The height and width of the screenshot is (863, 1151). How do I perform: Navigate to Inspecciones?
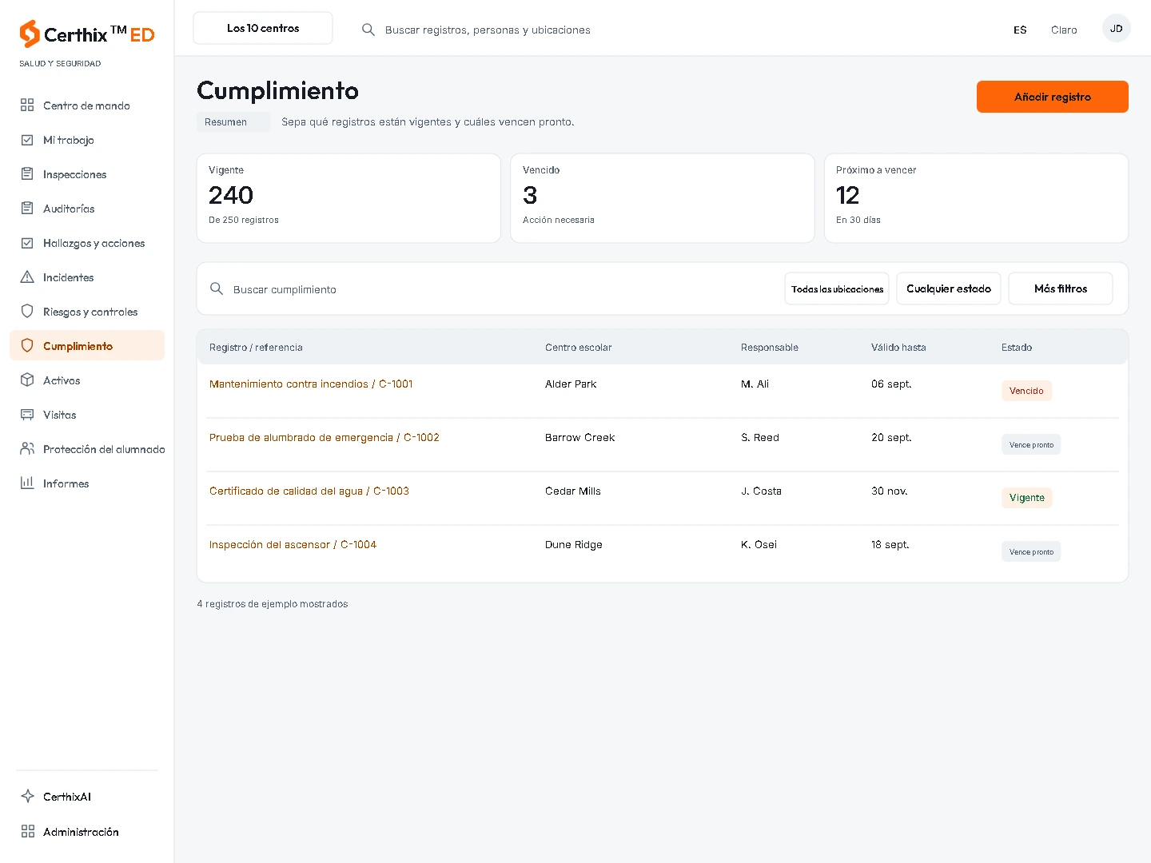[87, 174]
